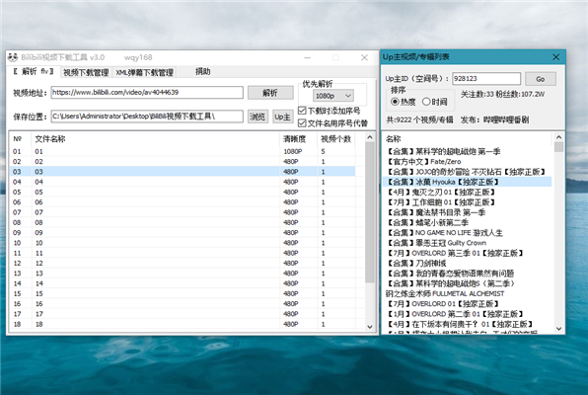
Task: Click the Go button
Action: pos(540,79)
